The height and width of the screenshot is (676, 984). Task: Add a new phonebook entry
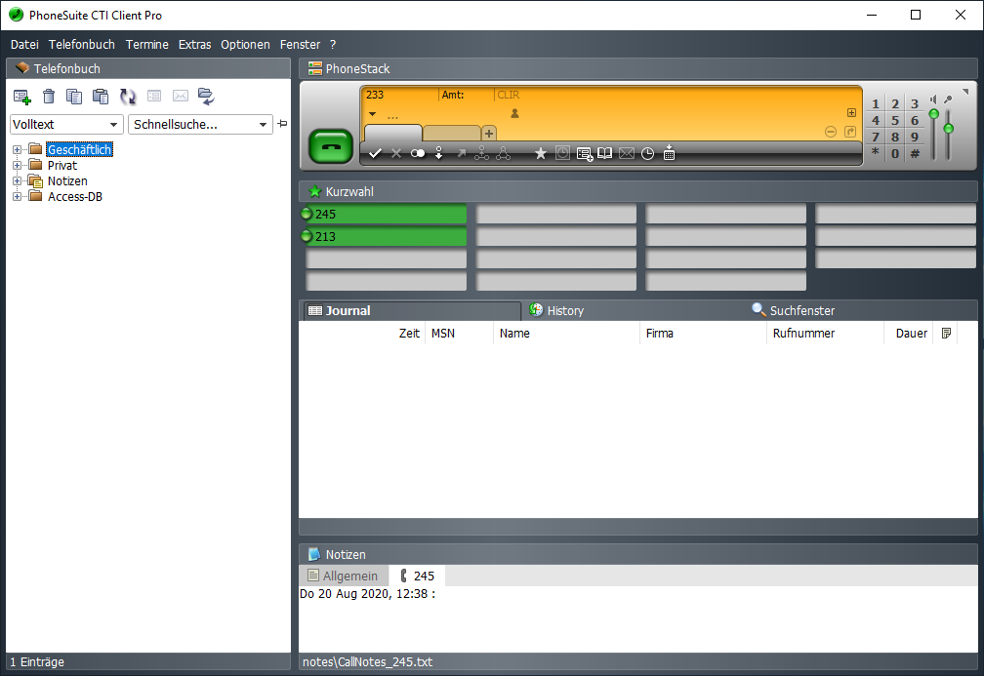click(x=21, y=96)
